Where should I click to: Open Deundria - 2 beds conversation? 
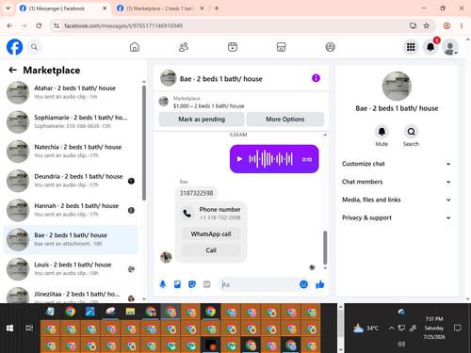71,181
